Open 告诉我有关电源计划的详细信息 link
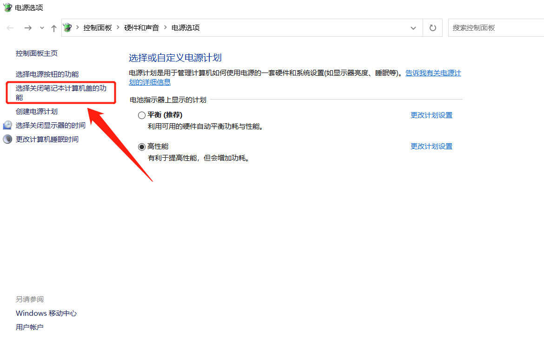 pos(433,73)
